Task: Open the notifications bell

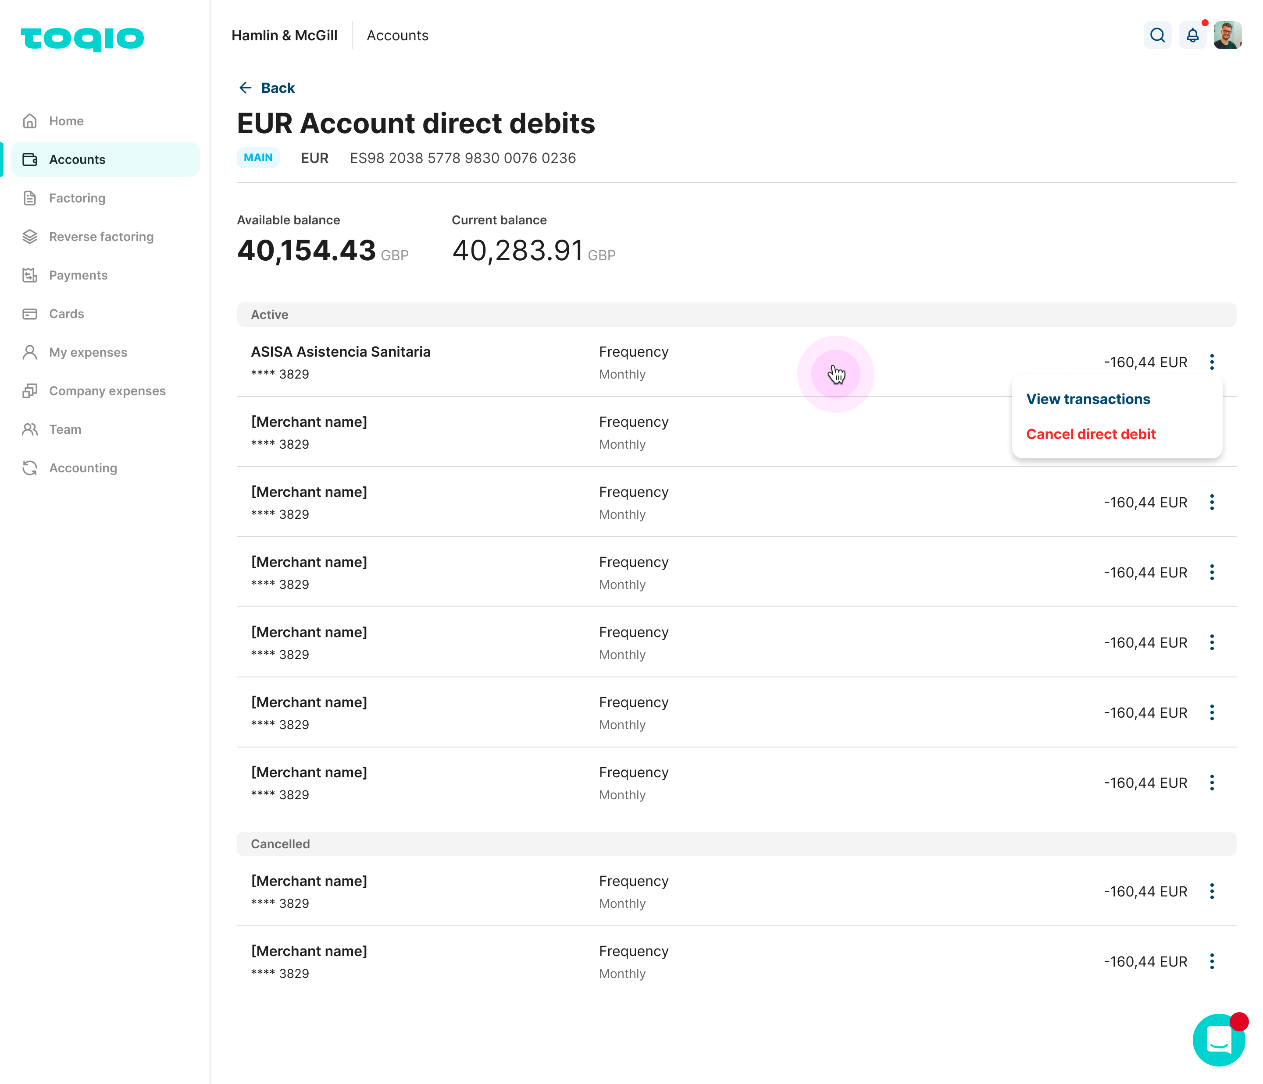Action: [1192, 35]
